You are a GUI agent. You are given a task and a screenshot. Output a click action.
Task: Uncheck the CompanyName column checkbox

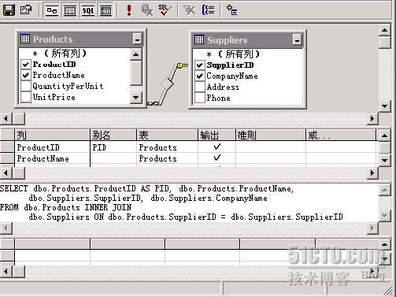[x=200, y=76]
